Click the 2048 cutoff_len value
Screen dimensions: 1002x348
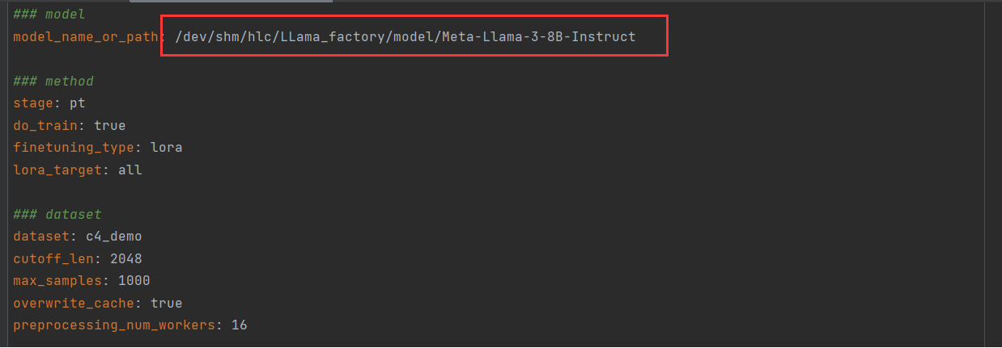coord(125,259)
